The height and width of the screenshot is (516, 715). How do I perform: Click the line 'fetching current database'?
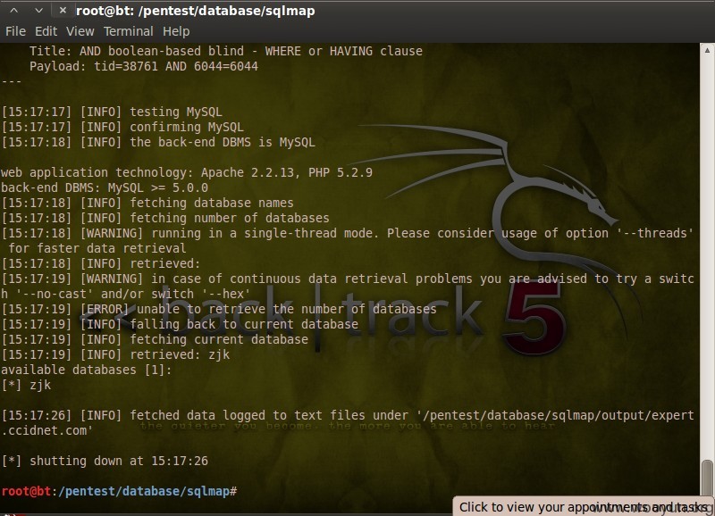tap(155, 340)
